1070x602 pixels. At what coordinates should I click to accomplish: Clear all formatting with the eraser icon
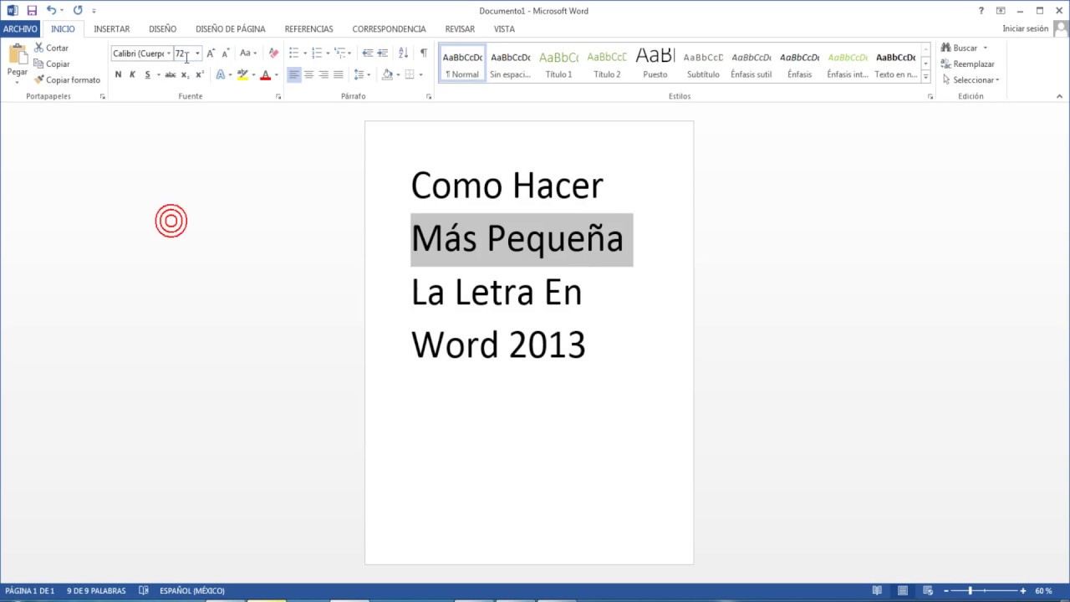coord(273,54)
